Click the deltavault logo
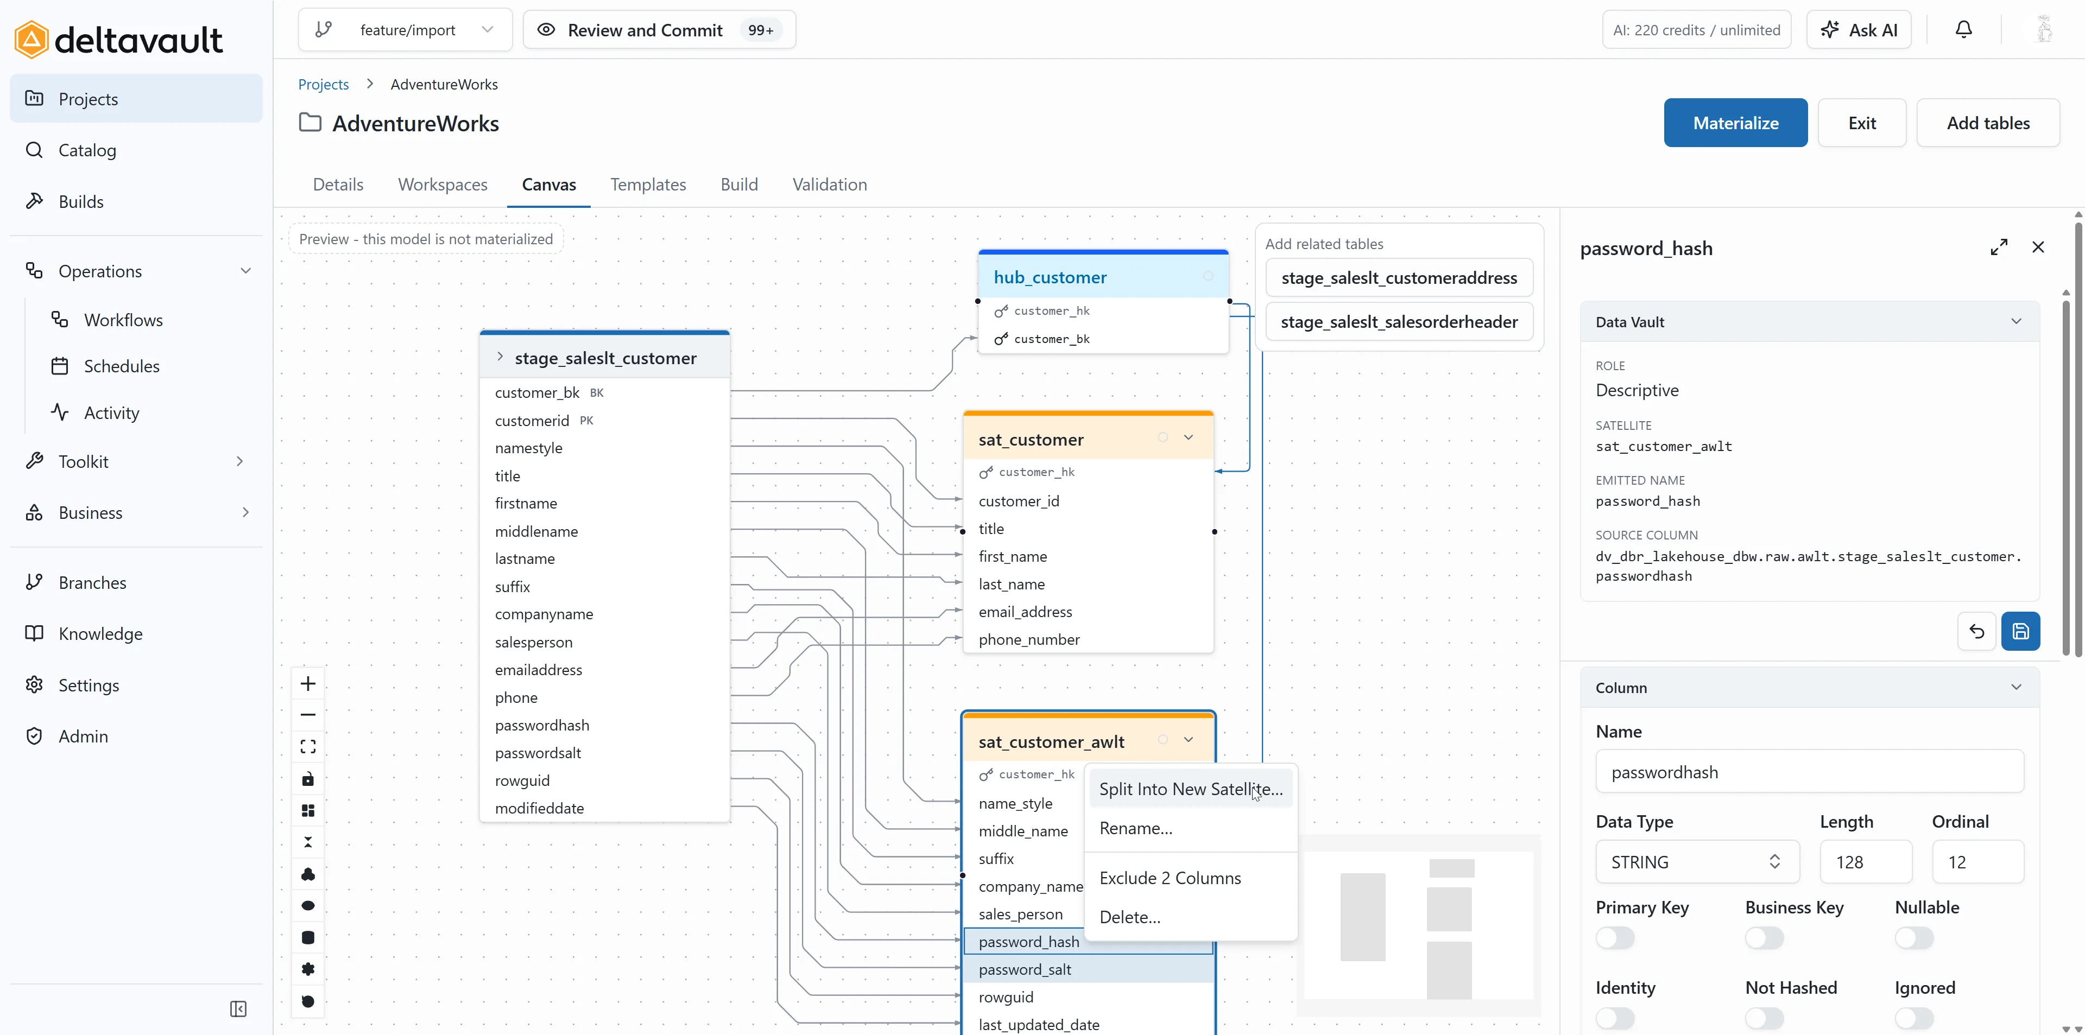The width and height of the screenshot is (2085, 1035). point(118,39)
